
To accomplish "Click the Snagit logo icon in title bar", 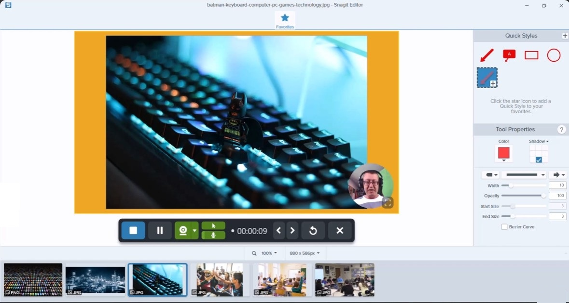I will pos(8,5).
